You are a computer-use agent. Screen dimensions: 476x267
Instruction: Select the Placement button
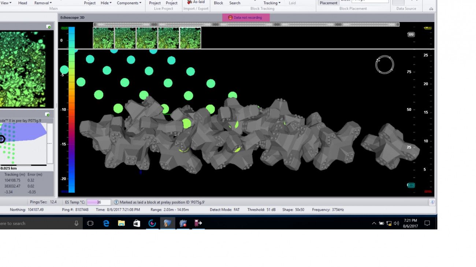328,3
